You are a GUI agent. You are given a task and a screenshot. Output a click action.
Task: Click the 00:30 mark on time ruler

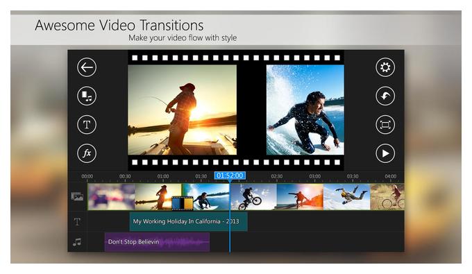click(x=125, y=176)
